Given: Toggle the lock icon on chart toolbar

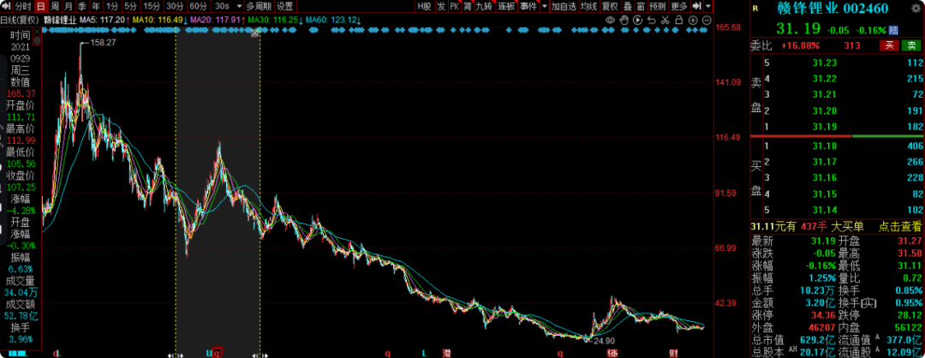Looking at the screenshot, I should [x=678, y=20].
